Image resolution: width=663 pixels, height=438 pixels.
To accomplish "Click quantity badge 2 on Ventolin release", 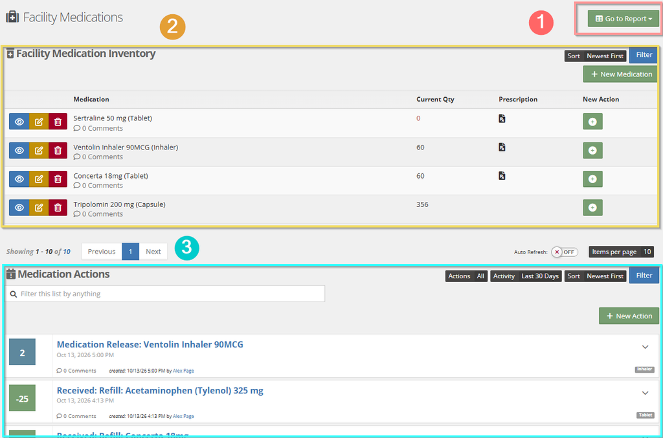I will tap(23, 352).
